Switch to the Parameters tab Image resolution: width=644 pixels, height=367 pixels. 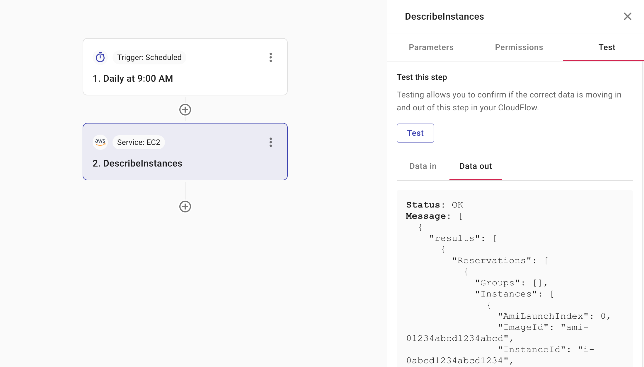pos(431,47)
